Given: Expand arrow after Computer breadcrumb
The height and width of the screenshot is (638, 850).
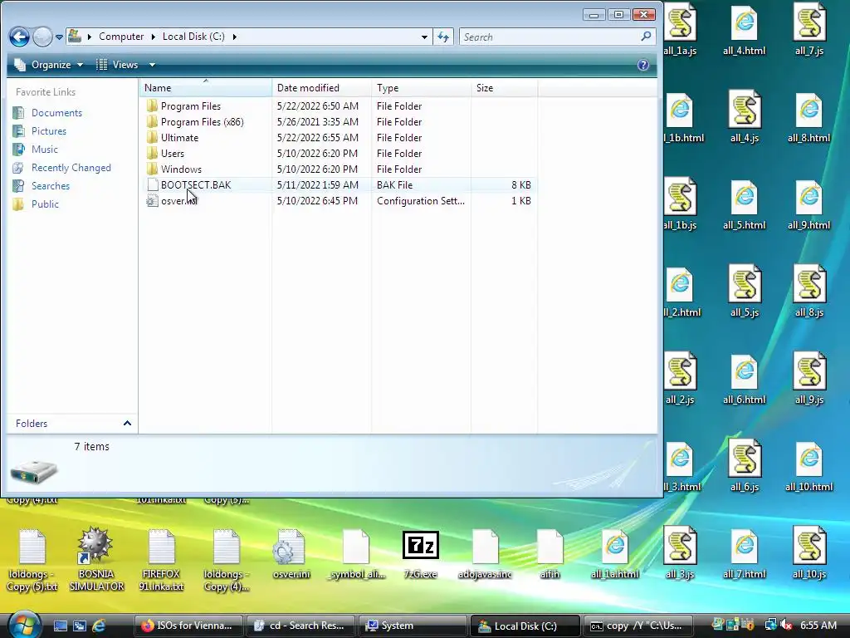Looking at the screenshot, I should pyautogui.click(x=153, y=37).
